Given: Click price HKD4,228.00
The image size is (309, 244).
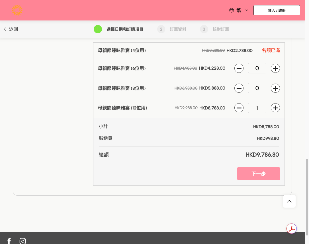Looking at the screenshot, I should click(x=212, y=68).
